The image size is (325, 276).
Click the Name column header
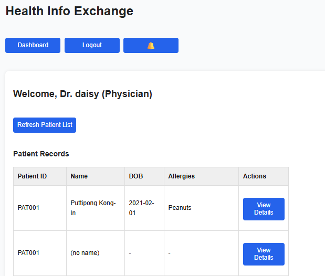pyautogui.click(x=79, y=176)
